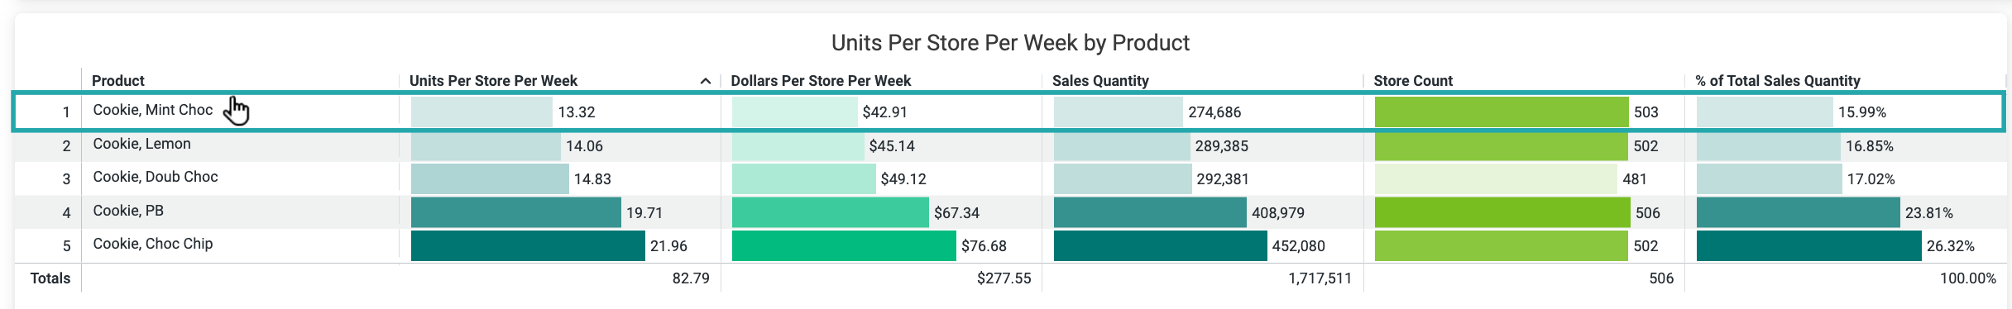
Task: Click the Totals row label
Action: [x=50, y=278]
